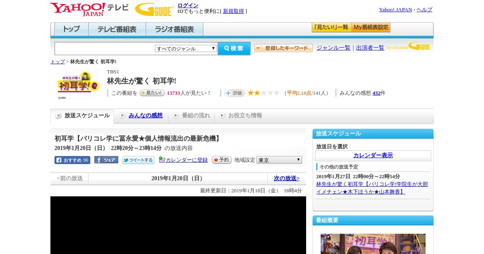Screen dimensions: 484x254
Task: Click the 2019年1月20日（日） date heading
Action: [178, 179]
